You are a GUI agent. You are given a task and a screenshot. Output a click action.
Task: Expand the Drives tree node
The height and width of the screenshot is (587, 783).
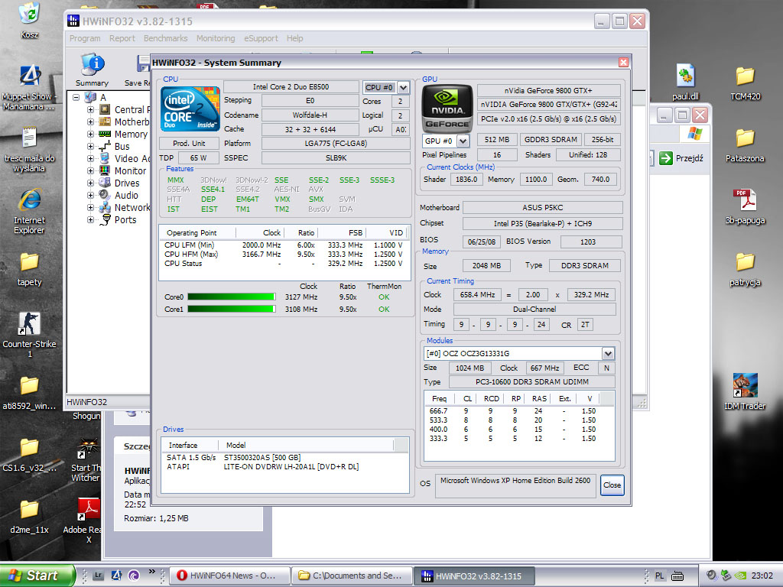tap(90, 183)
